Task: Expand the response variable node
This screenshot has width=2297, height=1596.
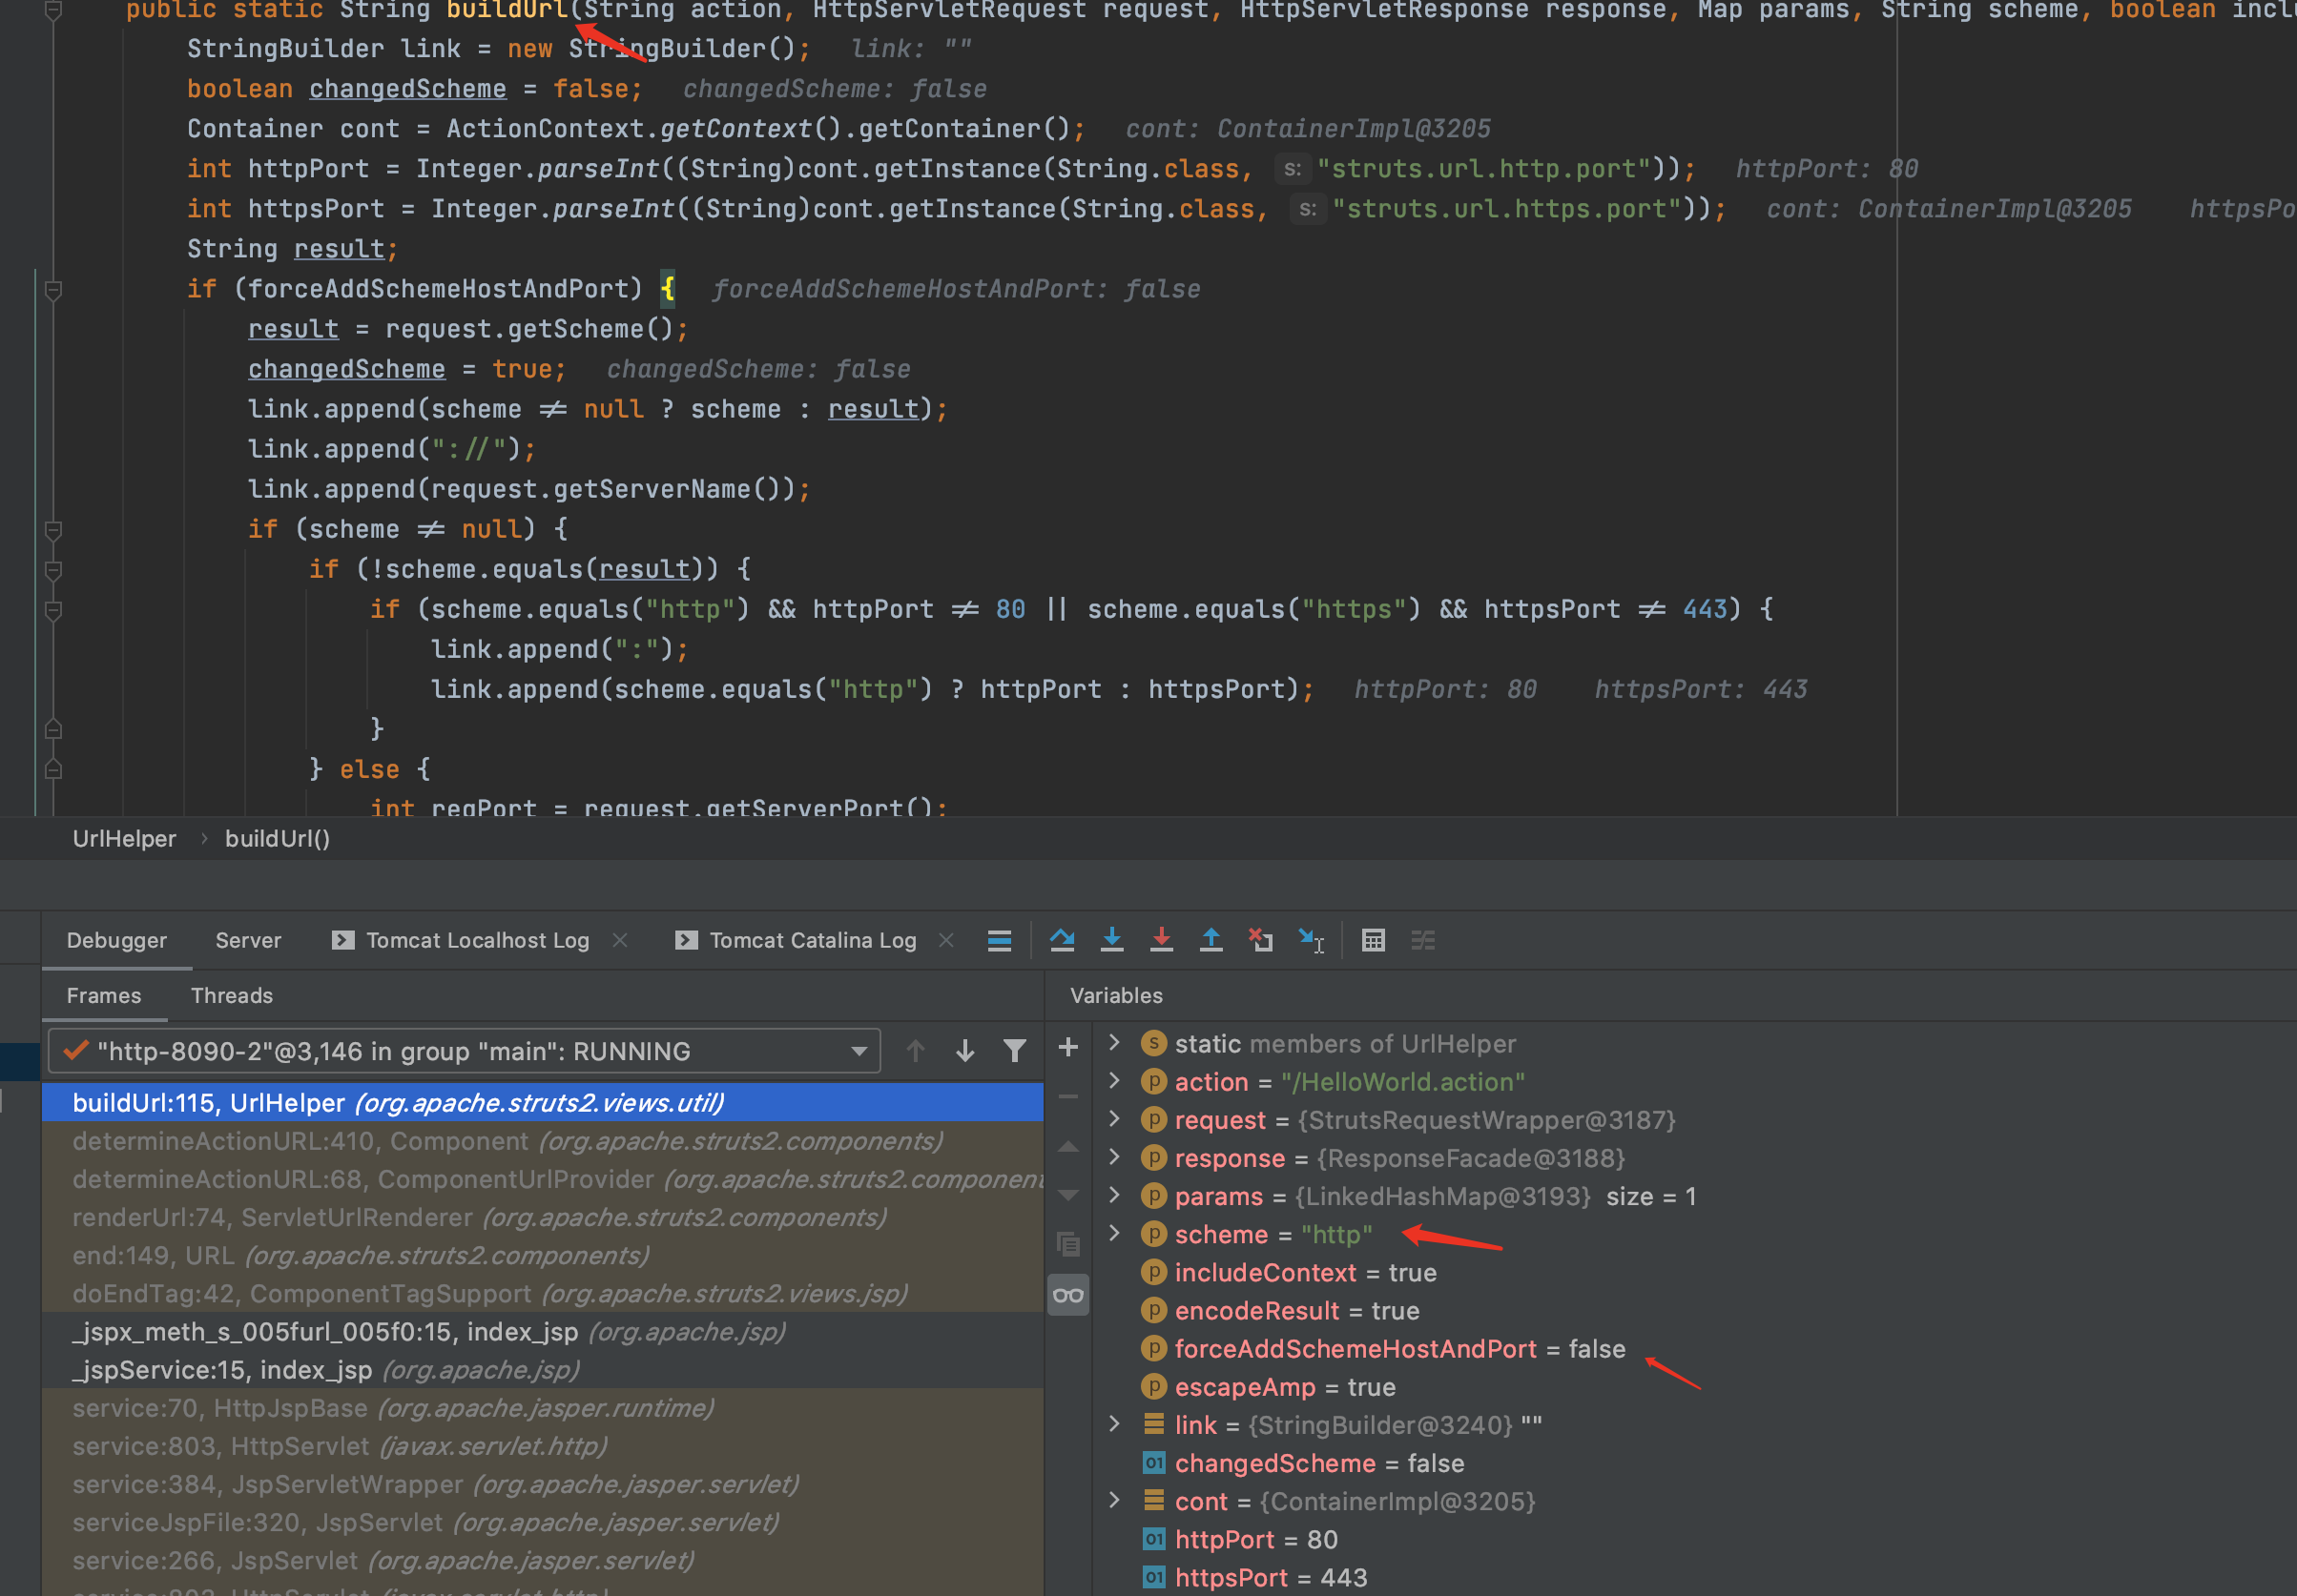Action: click(1114, 1157)
